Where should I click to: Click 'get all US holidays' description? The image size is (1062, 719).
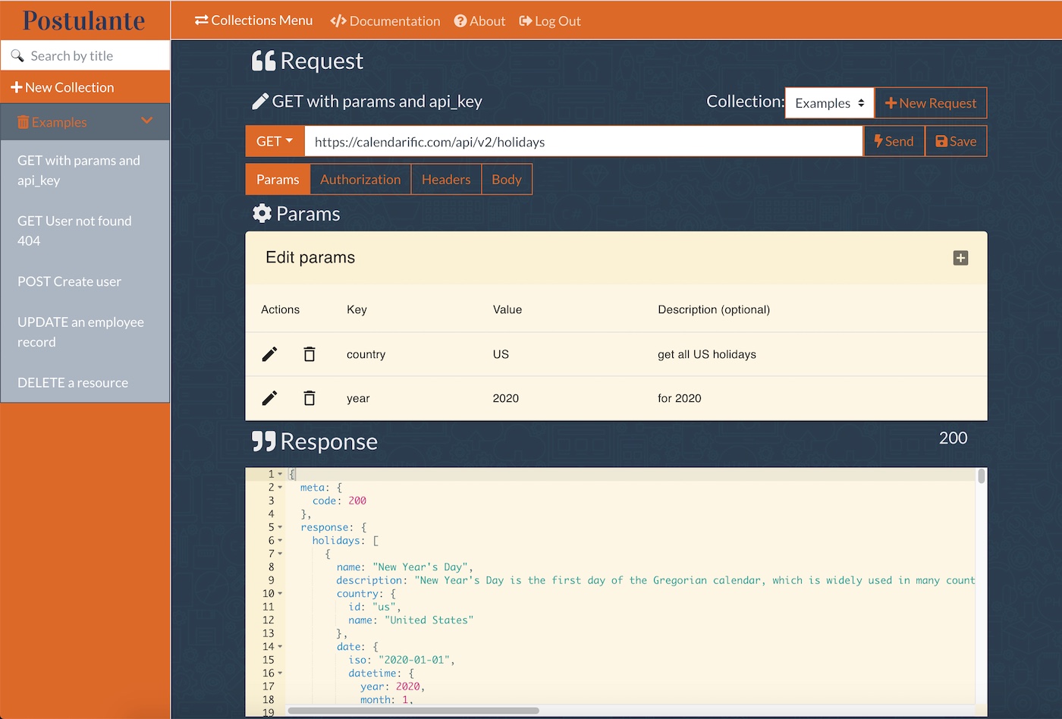click(x=707, y=354)
